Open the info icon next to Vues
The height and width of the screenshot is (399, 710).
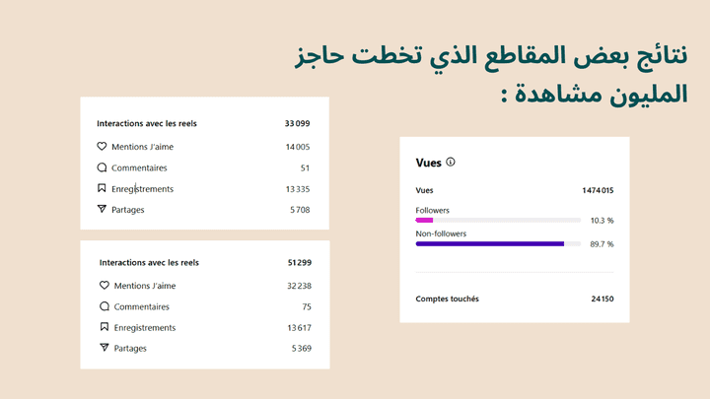tap(451, 162)
